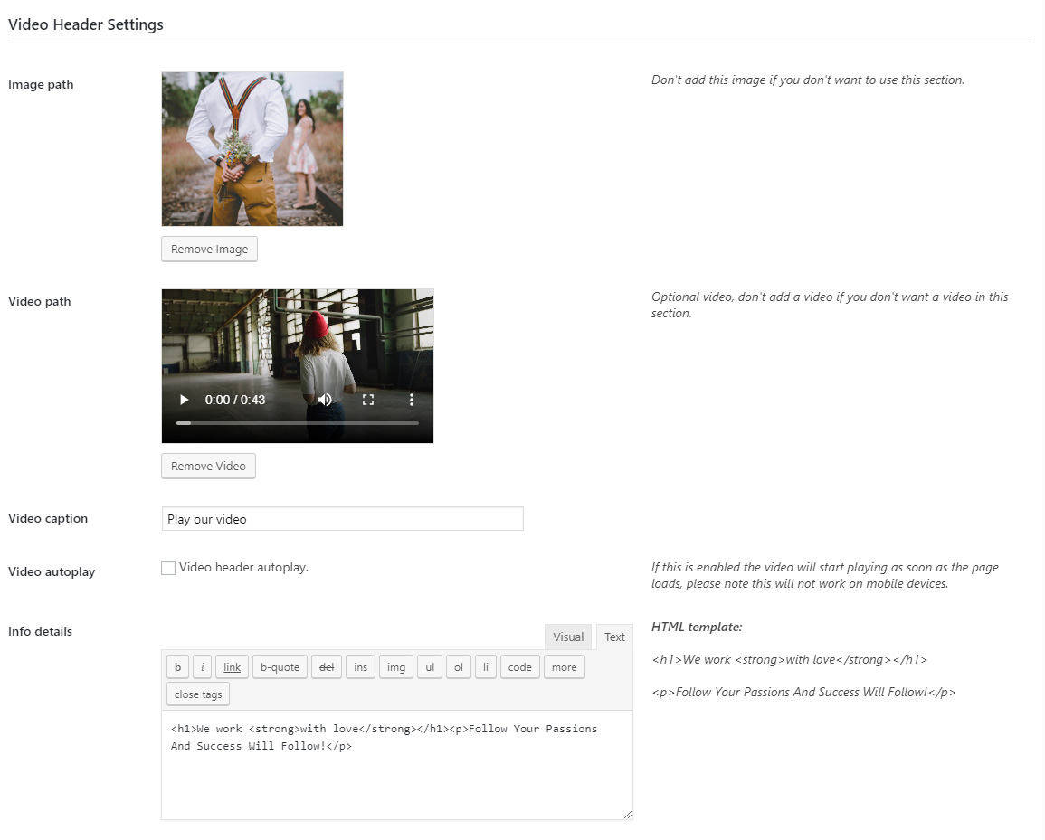Click the Video path label
This screenshot has height=840, width=1045.
39,301
